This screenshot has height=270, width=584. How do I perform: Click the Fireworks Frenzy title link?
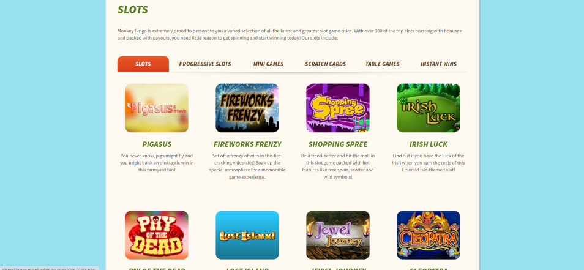point(247,144)
